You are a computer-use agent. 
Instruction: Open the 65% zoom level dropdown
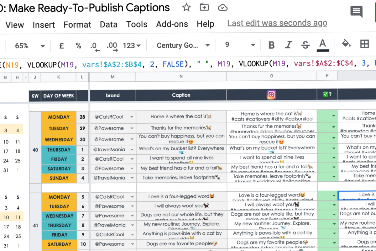[28, 45]
